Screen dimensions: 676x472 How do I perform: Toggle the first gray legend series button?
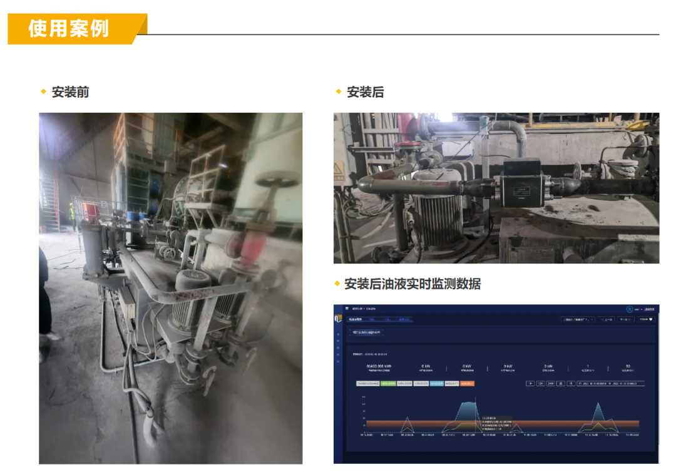(x=368, y=384)
